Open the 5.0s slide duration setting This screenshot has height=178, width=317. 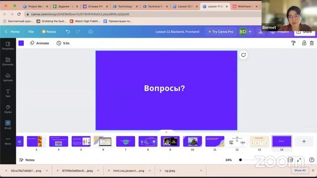63,43
